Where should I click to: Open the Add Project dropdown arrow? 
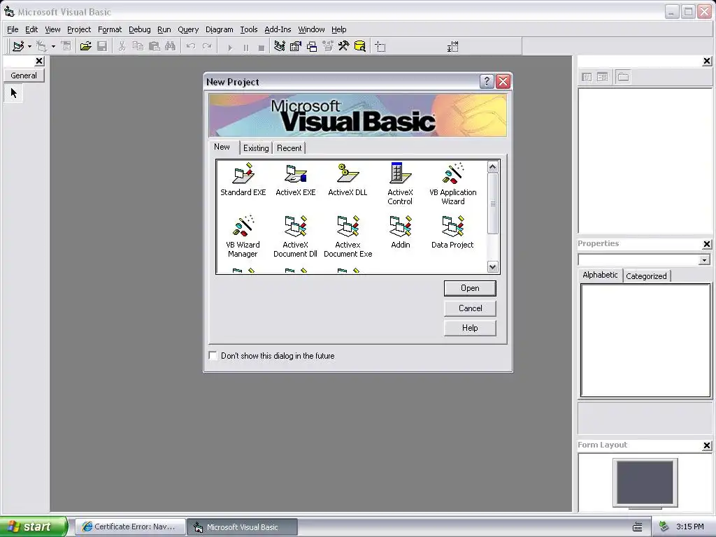(29, 47)
